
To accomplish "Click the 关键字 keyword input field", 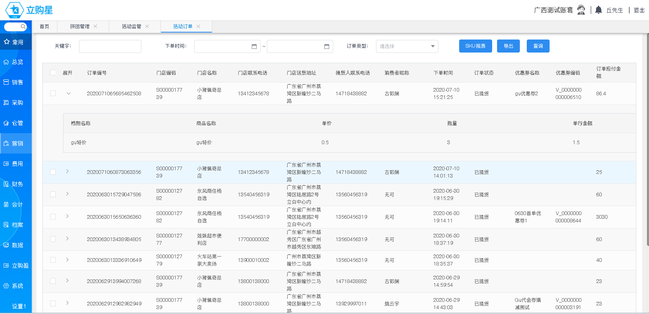I will 110,46.
